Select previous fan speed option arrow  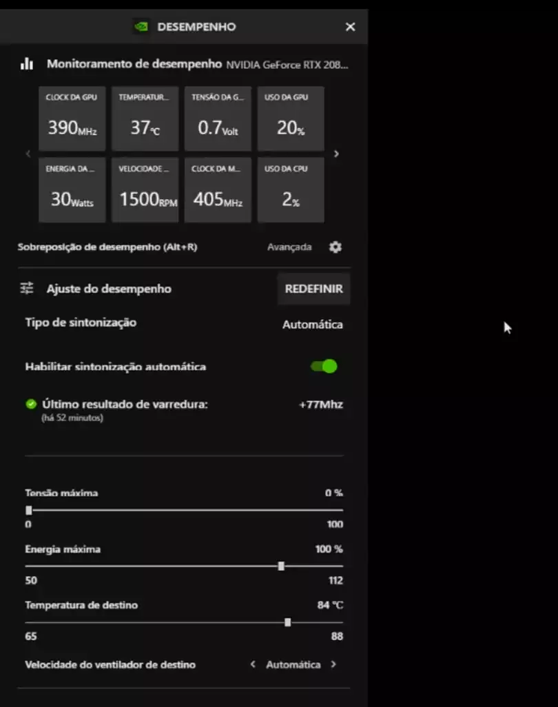coord(253,665)
